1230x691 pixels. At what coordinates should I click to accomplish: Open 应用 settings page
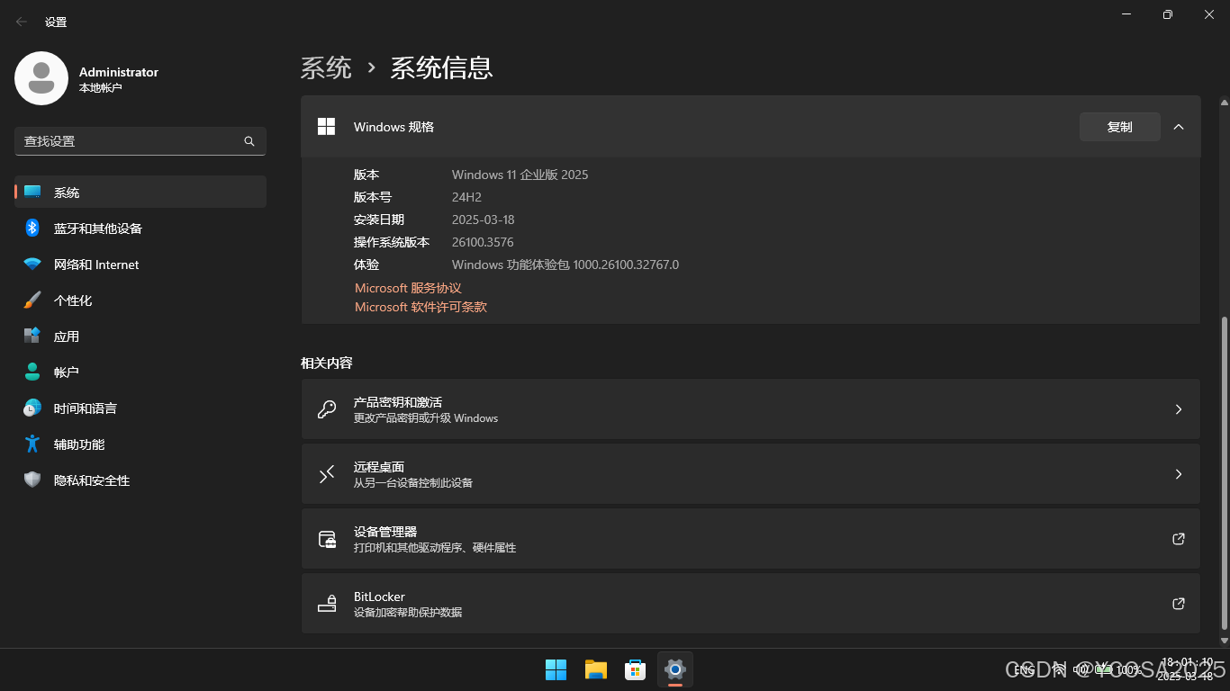click(x=140, y=337)
